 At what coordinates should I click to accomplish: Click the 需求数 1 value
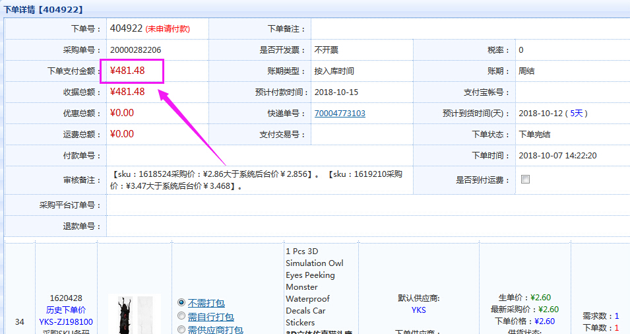tap(617, 316)
